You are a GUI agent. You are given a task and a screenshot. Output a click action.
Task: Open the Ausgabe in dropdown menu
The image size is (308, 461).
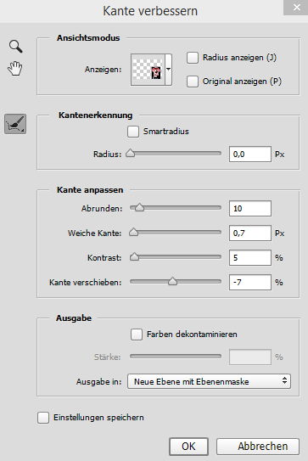pyautogui.click(x=209, y=381)
